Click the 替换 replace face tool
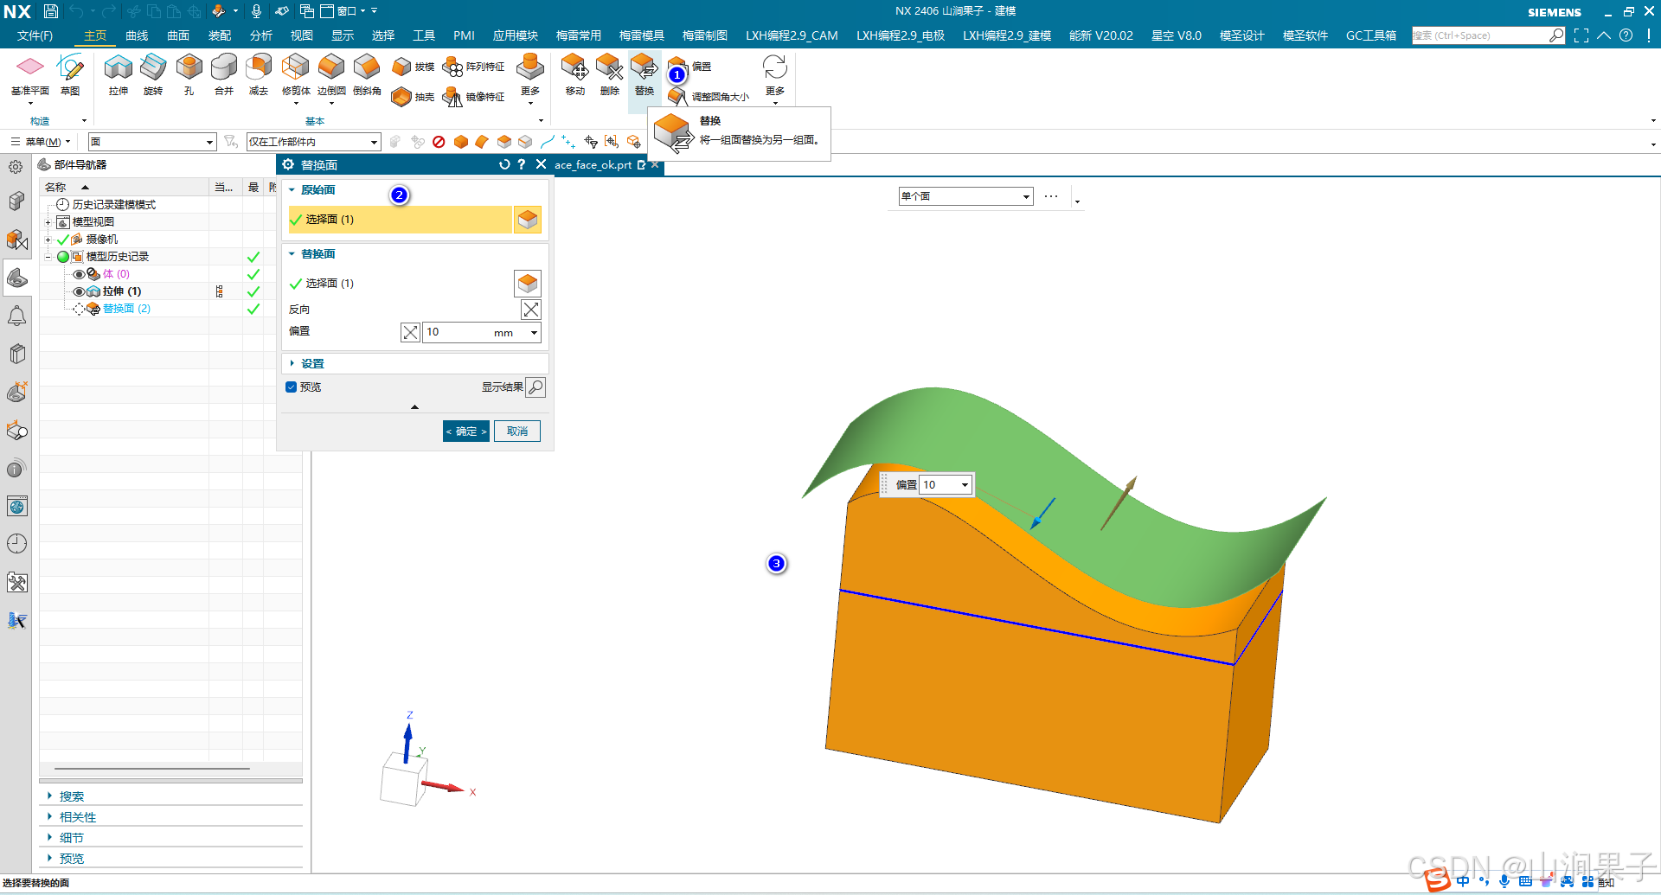 coord(645,75)
